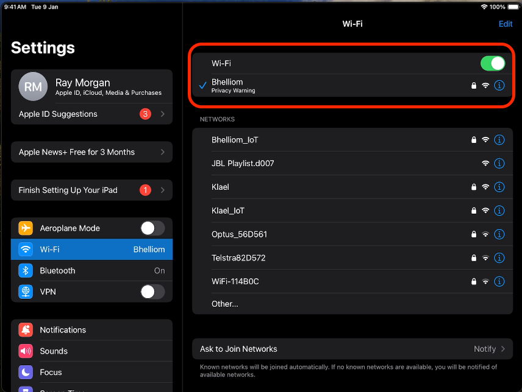Tap info icon next to Telstra82D572

point(499,258)
